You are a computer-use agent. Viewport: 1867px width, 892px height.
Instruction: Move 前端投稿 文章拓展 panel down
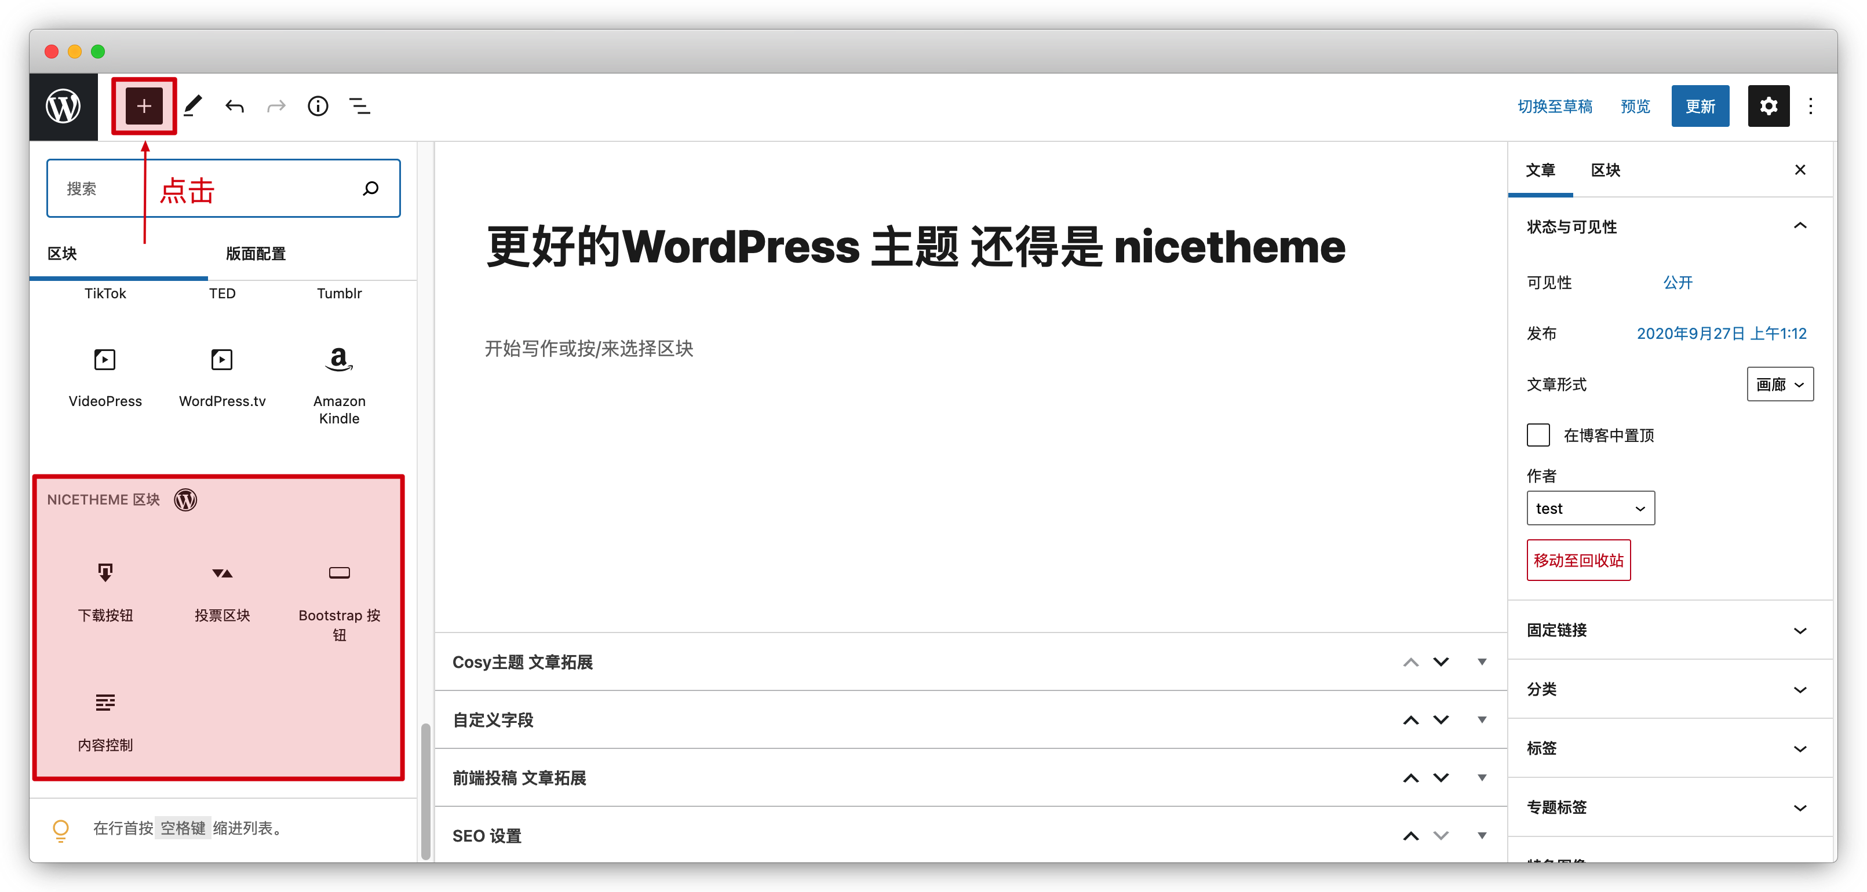pos(1441,777)
